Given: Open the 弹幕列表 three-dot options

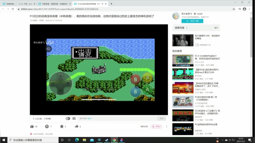Looking at the screenshot, I should click(187, 28).
